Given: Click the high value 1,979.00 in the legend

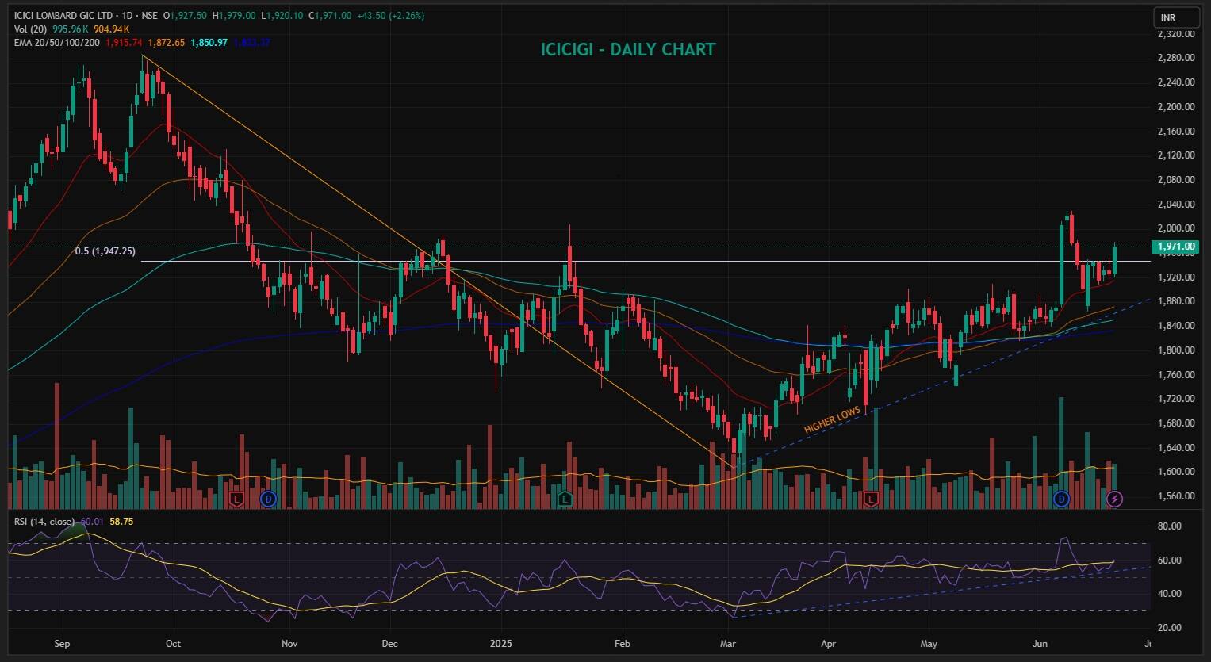Looking at the screenshot, I should click(236, 16).
